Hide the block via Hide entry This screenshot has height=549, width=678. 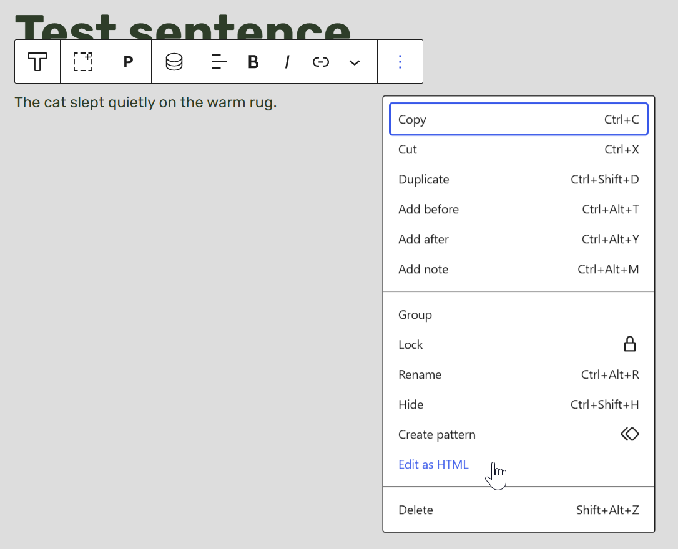tap(519, 405)
